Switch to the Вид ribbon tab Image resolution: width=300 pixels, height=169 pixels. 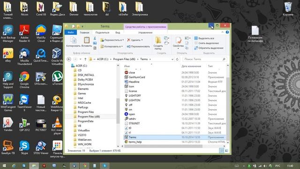click(x=118, y=32)
